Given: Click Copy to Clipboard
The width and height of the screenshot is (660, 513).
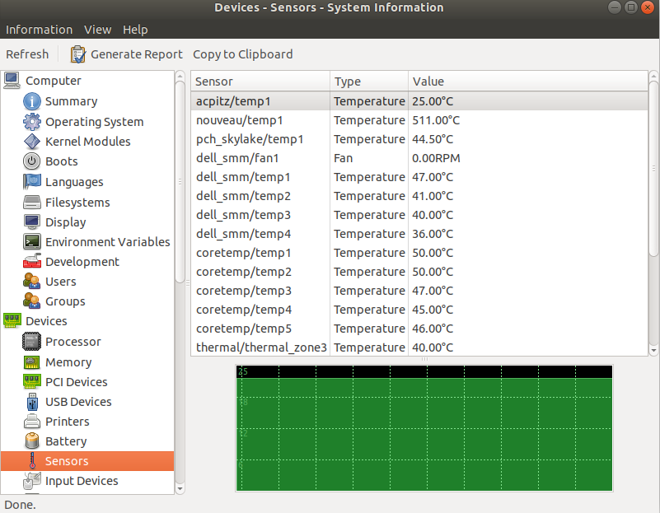Looking at the screenshot, I should pos(243,54).
